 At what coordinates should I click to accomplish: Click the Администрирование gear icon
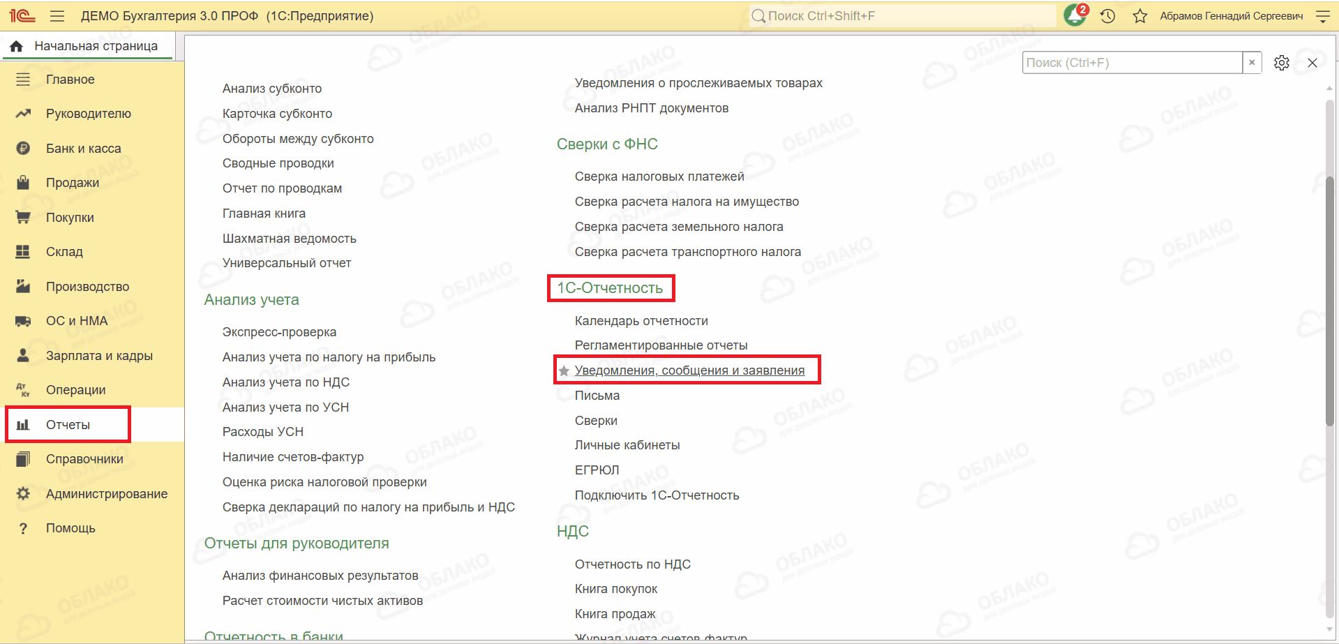pyautogui.click(x=23, y=493)
